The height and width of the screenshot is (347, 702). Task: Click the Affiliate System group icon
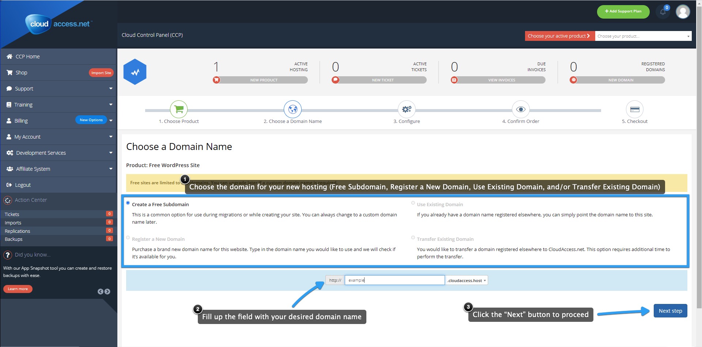[x=10, y=169]
